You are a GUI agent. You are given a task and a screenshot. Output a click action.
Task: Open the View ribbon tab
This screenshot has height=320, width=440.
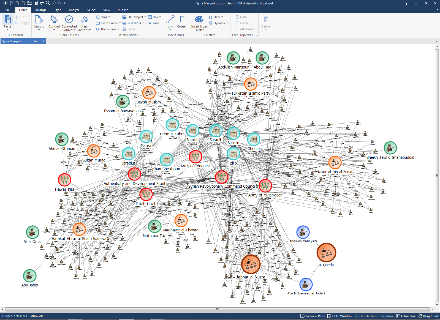click(107, 10)
